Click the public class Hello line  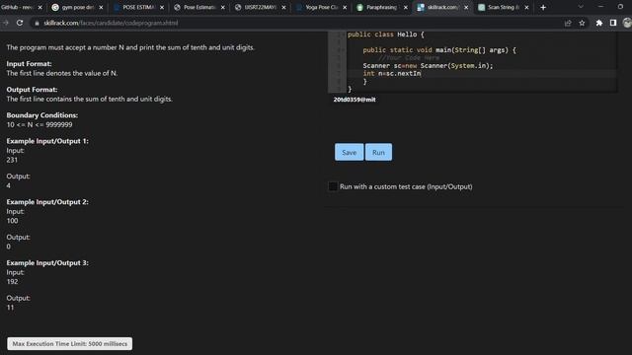[386, 35]
